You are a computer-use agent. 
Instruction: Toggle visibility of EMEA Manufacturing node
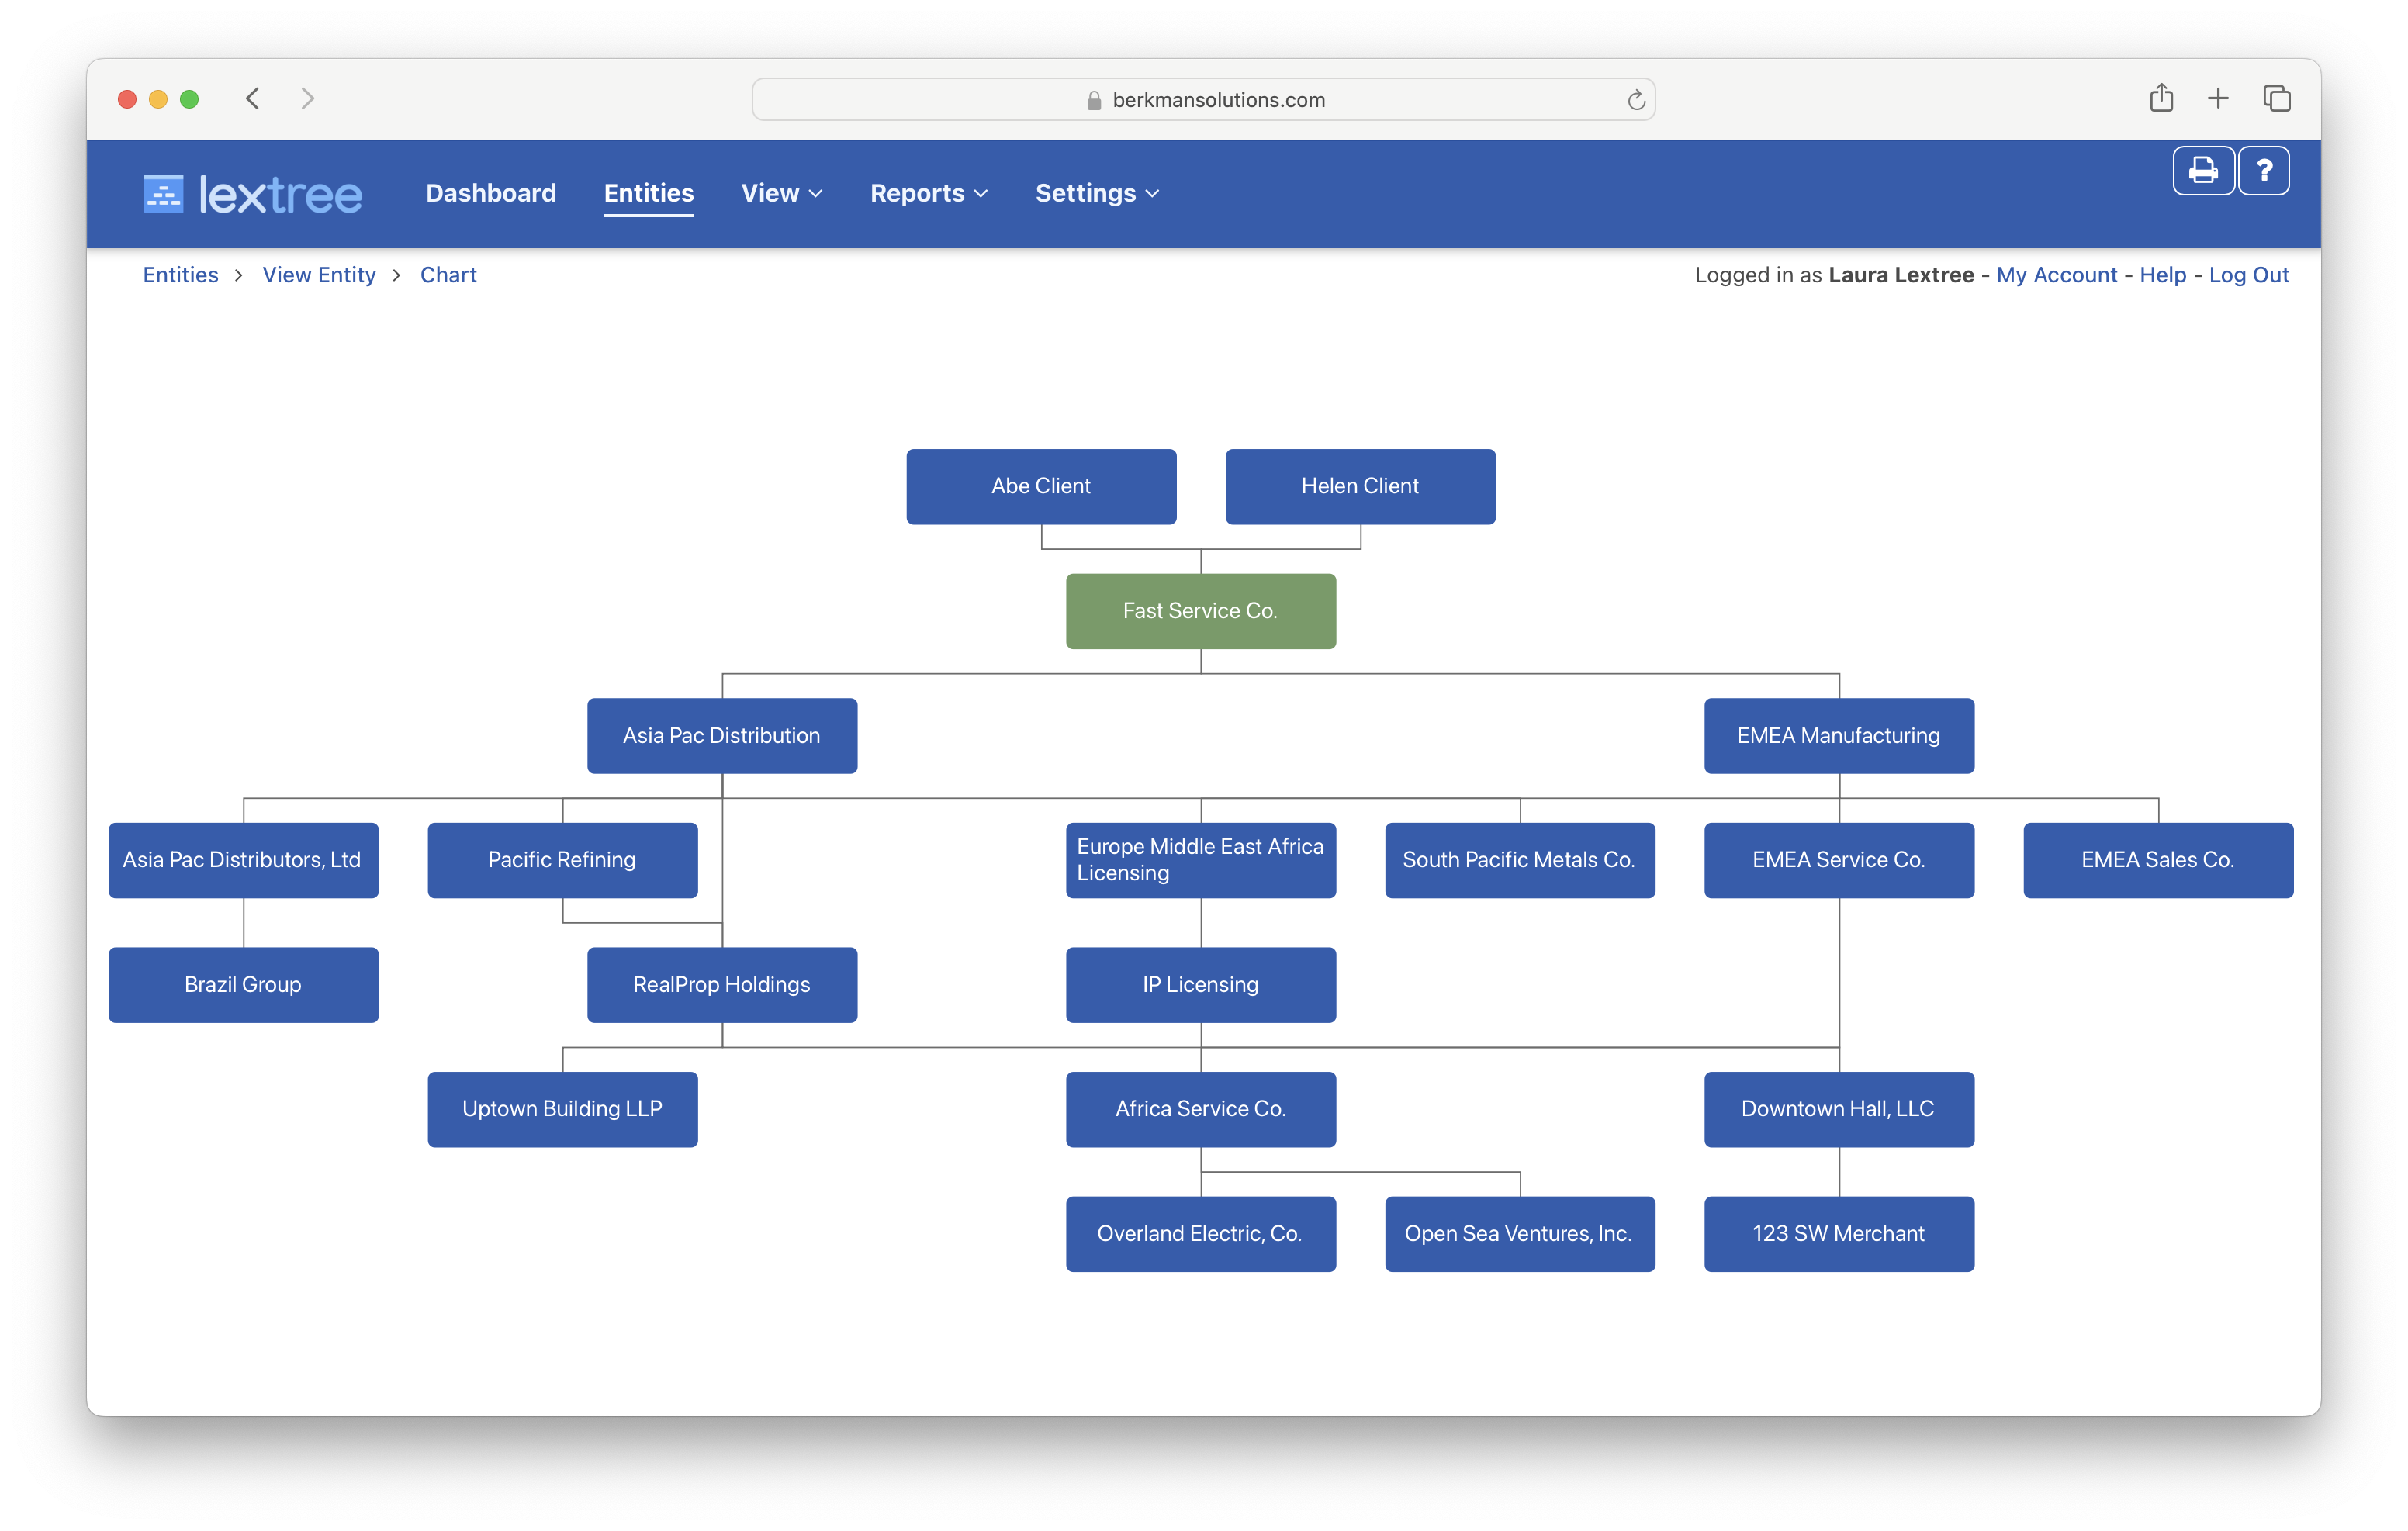[x=1838, y=734]
